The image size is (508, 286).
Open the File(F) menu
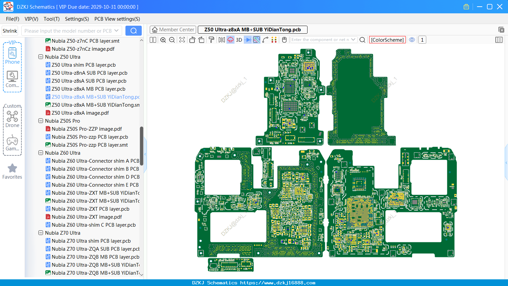[13, 19]
